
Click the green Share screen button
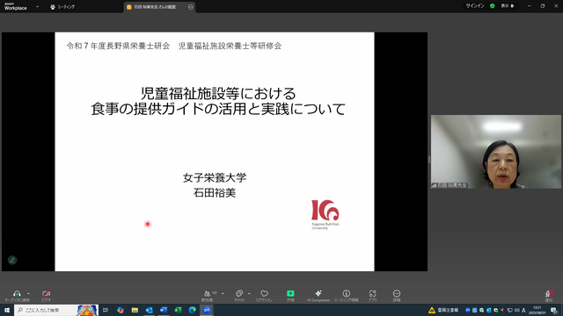coord(290,296)
